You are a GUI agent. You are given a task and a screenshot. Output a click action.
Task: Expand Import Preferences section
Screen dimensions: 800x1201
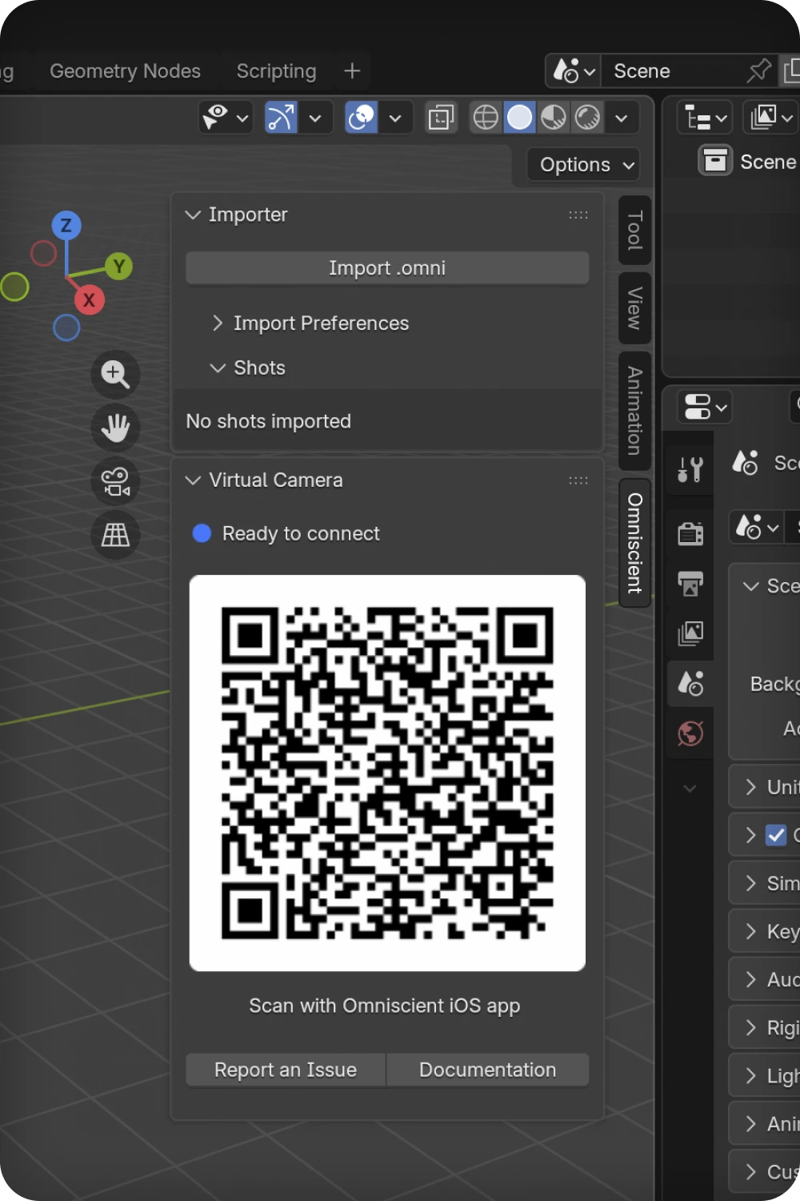[218, 323]
